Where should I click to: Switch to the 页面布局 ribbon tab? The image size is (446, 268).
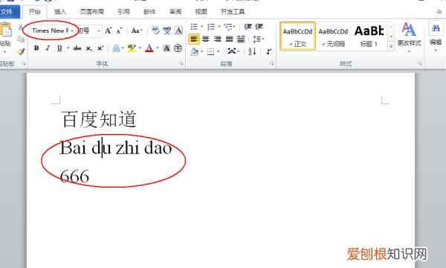click(x=92, y=12)
